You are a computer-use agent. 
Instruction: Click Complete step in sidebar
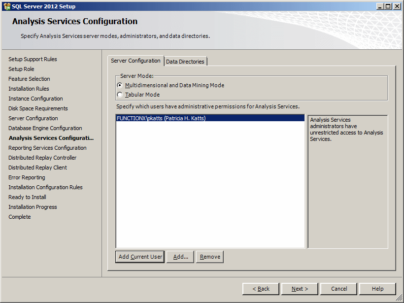20,217
